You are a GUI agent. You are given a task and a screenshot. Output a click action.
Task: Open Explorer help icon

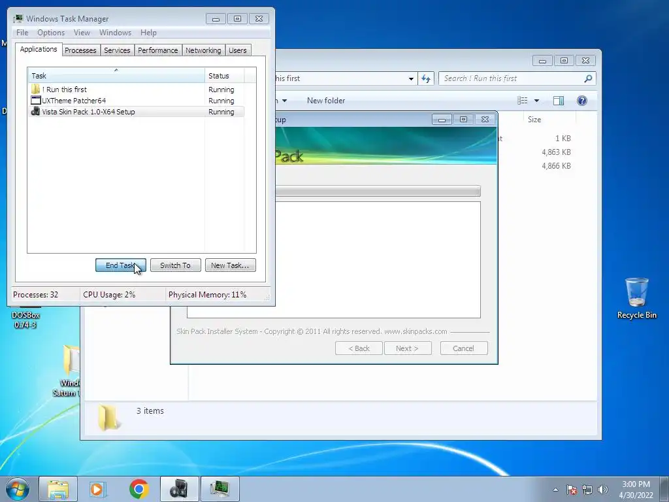point(582,101)
